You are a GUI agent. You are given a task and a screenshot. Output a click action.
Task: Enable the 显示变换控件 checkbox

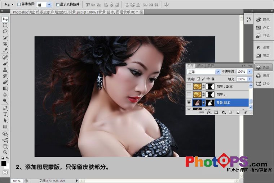coord(58,5)
